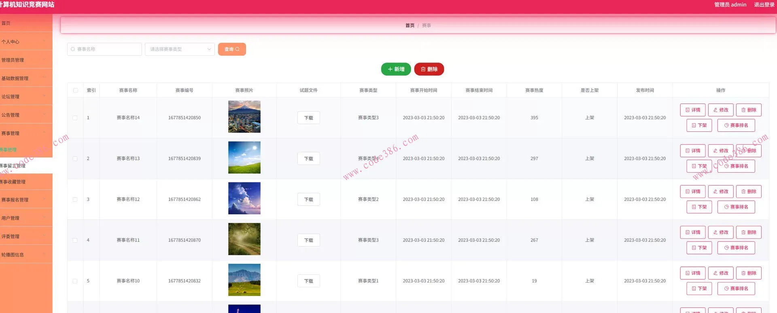Screen dimensions: 777x313
Task: Expand 论坛管理 sidebar menu
Action: (26, 97)
